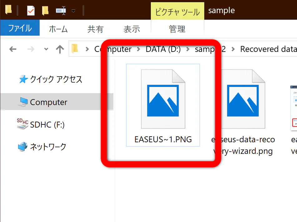
Task: Switch to the 共有 ribbon tab
Action: (x=96, y=29)
